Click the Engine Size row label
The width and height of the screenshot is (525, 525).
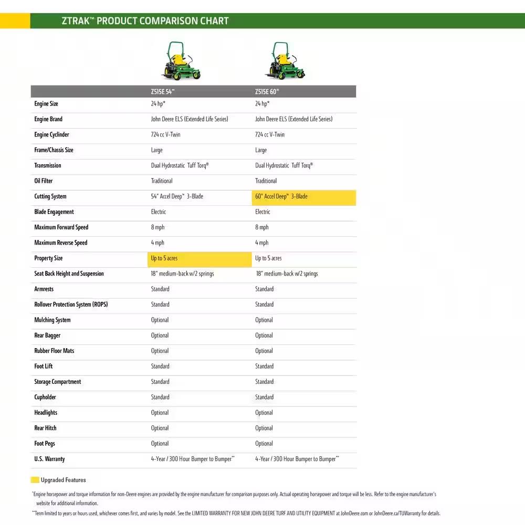point(46,103)
